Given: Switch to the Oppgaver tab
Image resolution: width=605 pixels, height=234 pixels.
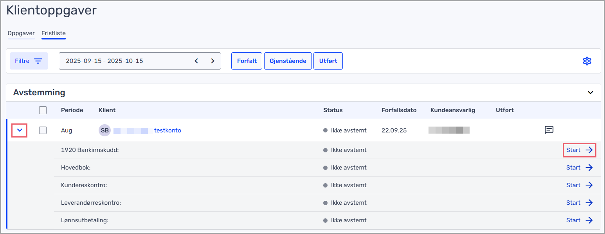Looking at the screenshot, I should click(21, 33).
